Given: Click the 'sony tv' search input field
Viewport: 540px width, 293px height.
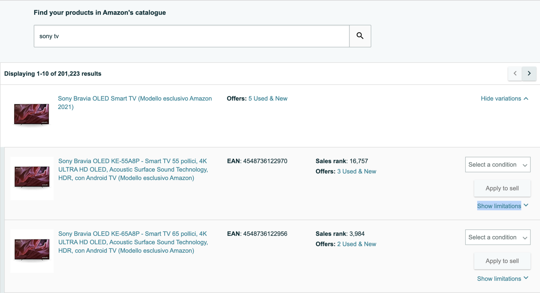Looking at the screenshot, I should point(192,36).
